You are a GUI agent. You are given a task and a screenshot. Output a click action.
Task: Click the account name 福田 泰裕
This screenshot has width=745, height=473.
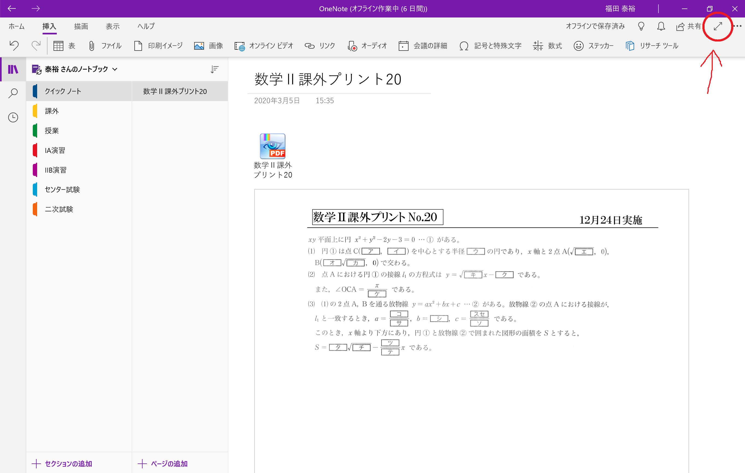click(x=620, y=9)
